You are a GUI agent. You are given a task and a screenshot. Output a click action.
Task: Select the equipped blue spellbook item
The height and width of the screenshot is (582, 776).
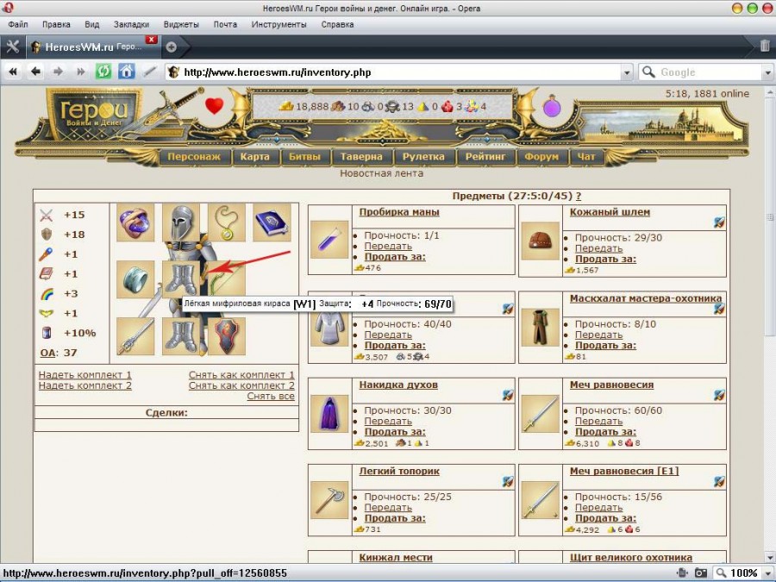click(272, 222)
